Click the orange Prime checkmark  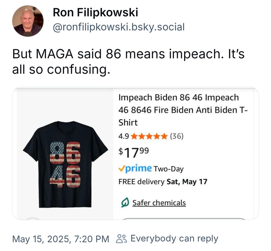(x=121, y=169)
